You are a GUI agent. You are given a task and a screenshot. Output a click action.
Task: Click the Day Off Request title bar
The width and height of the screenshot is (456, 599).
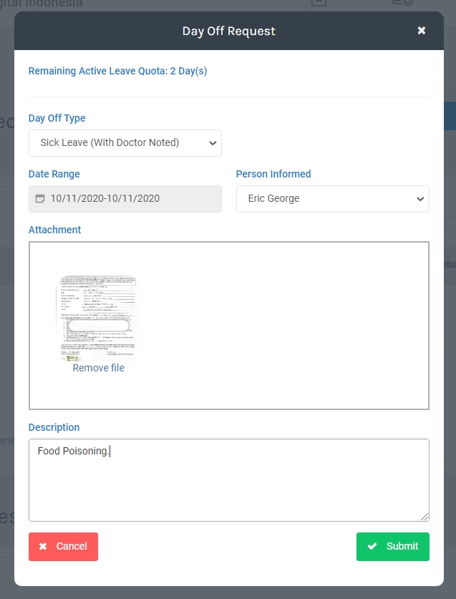(x=229, y=31)
